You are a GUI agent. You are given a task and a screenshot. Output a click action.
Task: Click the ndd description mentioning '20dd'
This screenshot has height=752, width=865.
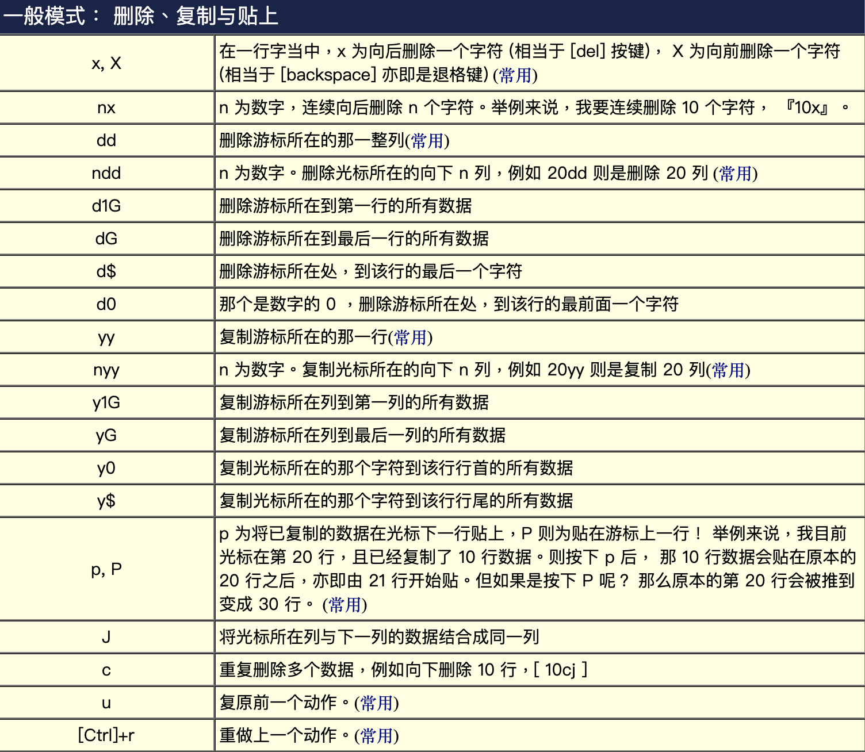coord(488,173)
